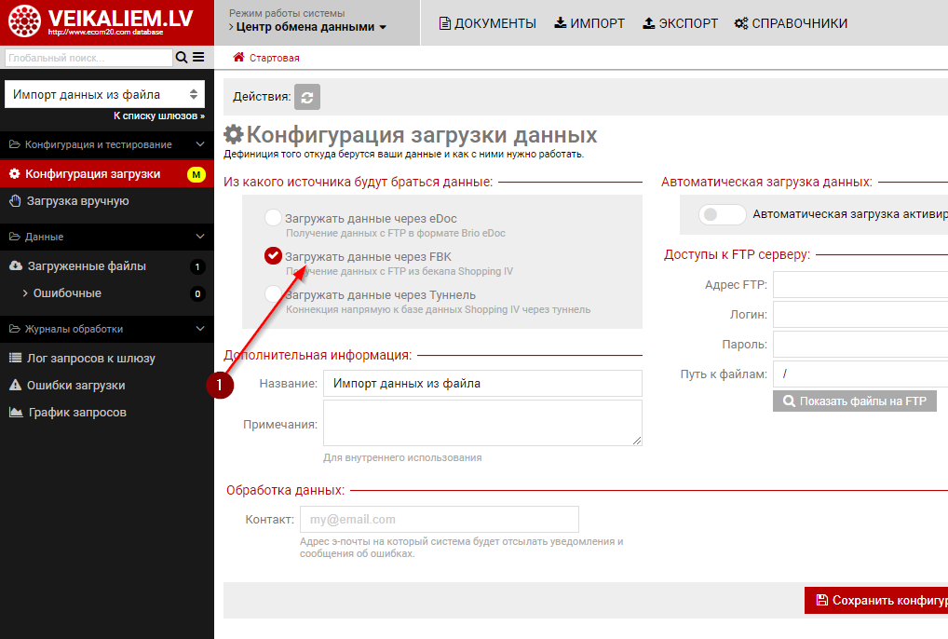Click into the Примечания text area

482,423
